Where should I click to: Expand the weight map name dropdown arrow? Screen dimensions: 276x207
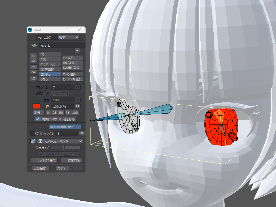[x=77, y=50]
